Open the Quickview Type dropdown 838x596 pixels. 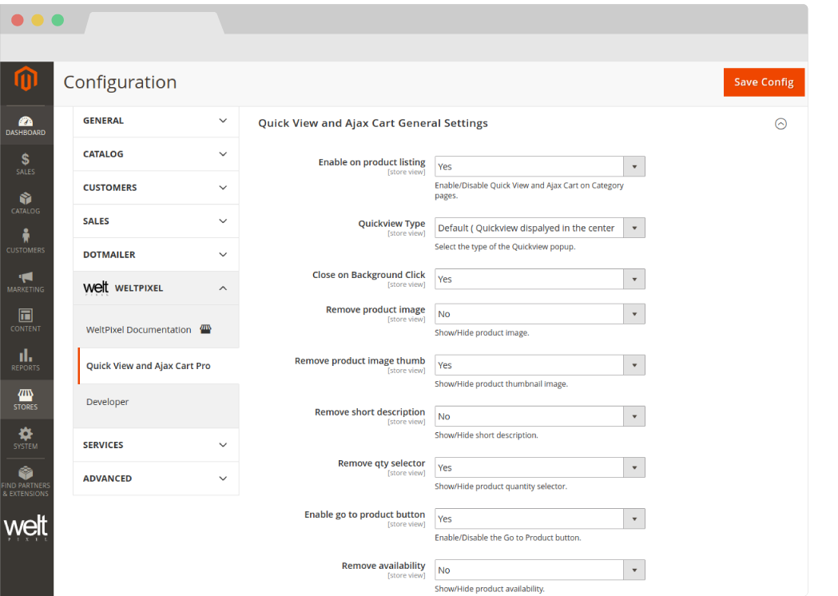(539, 228)
